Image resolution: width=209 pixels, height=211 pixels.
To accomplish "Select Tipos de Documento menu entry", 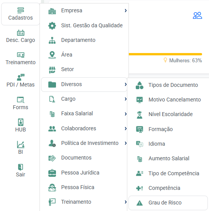I will [x=168, y=85].
